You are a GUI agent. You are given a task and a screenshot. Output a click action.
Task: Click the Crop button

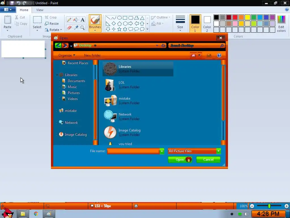(51, 17)
